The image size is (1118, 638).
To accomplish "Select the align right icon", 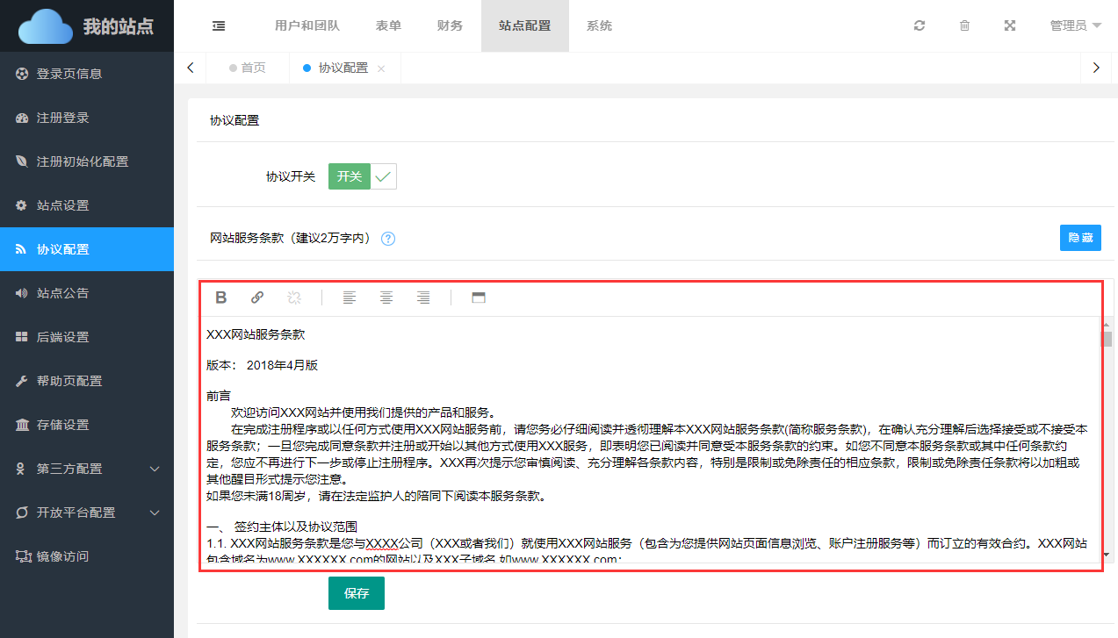I will click(x=423, y=297).
